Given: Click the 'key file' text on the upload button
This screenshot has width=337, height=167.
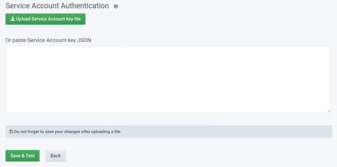Looking at the screenshot, I should point(73,19).
